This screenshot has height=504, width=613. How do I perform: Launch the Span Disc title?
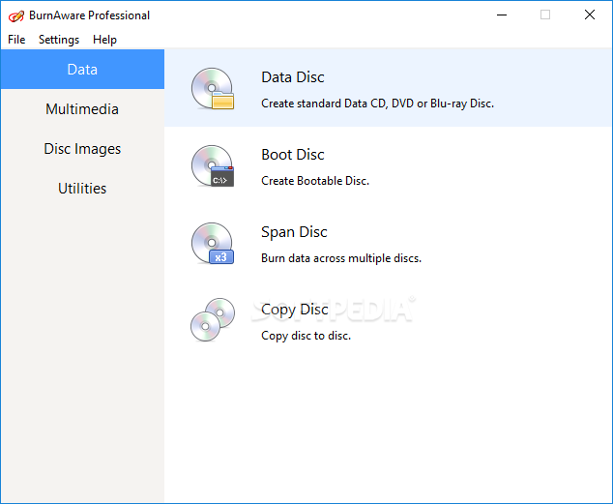click(x=294, y=232)
